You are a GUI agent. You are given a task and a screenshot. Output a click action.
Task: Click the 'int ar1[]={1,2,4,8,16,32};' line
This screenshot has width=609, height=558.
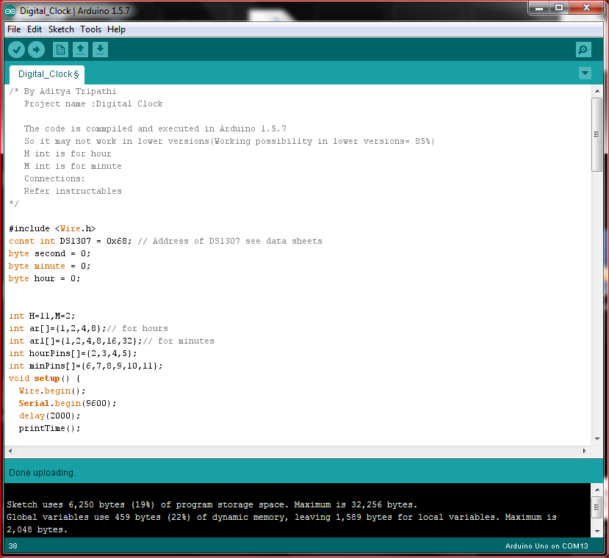click(76, 341)
